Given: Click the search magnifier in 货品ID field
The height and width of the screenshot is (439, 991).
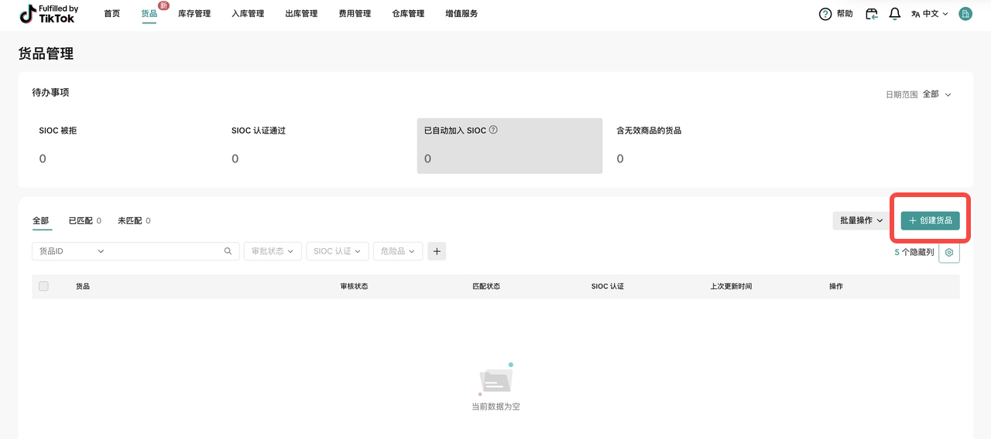Looking at the screenshot, I should (x=228, y=251).
